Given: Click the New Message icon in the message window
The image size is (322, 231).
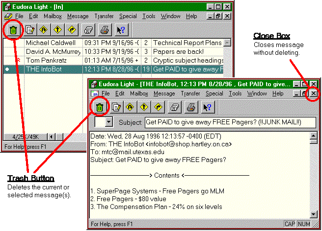Looking at the screenshot, I should (116, 107).
